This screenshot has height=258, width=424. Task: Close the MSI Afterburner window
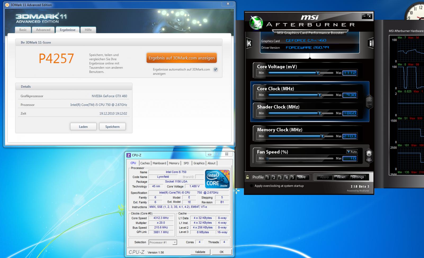click(370, 16)
